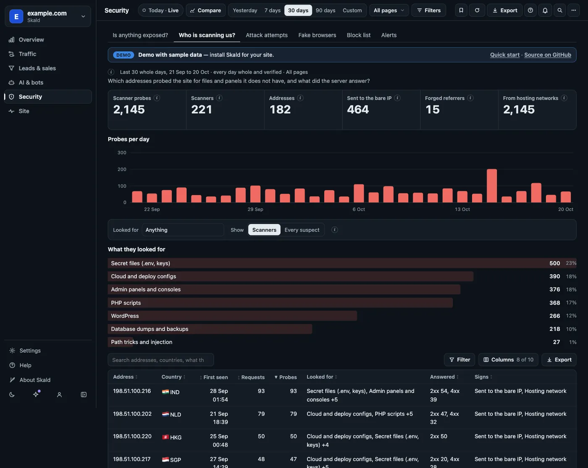Select the Yesterday range

click(x=245, y=10)
